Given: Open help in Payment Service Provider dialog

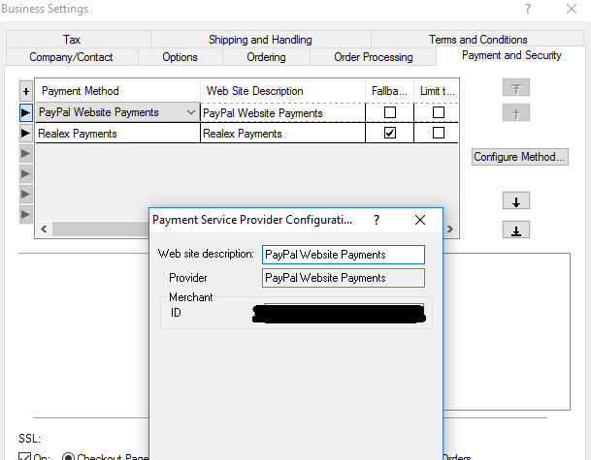Looking at the screenshot, I should pos(377,220).
